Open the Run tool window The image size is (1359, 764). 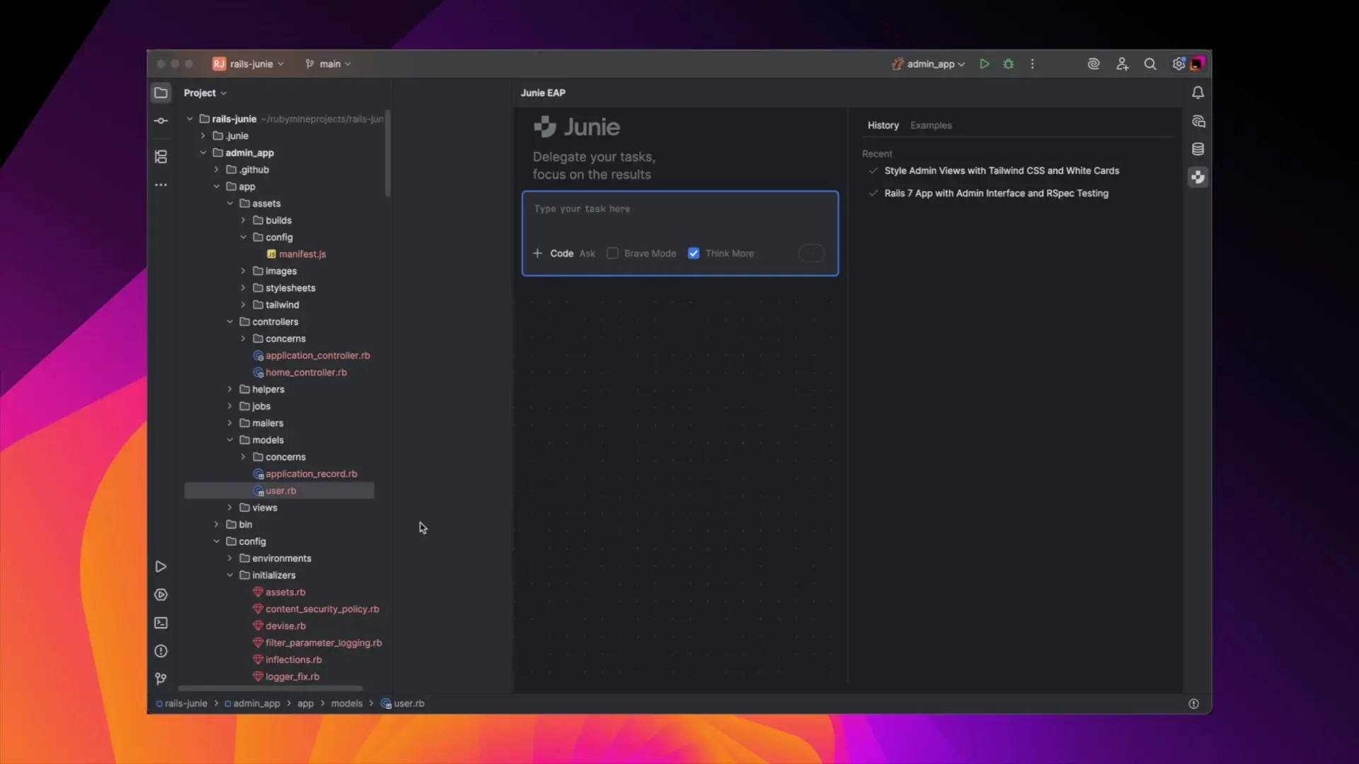161,567
